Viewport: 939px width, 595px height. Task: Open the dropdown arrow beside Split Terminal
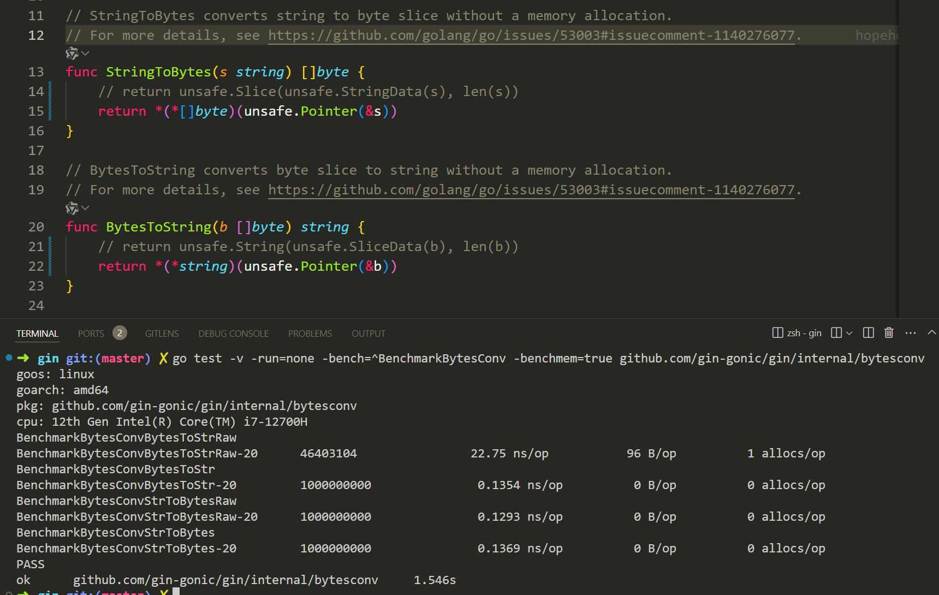pos(849,333)
